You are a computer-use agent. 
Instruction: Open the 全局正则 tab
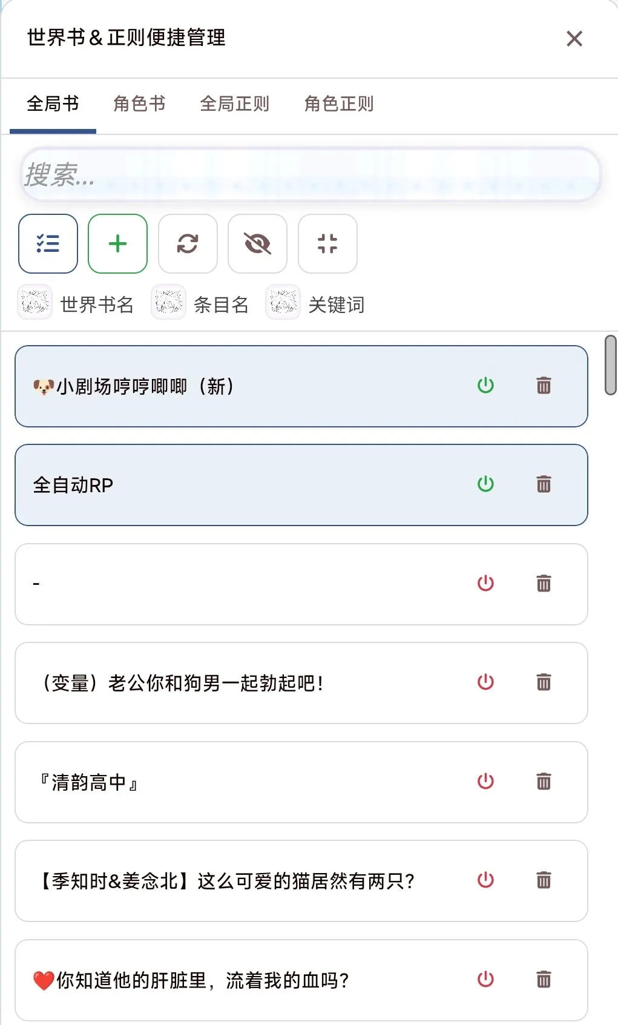234,104
